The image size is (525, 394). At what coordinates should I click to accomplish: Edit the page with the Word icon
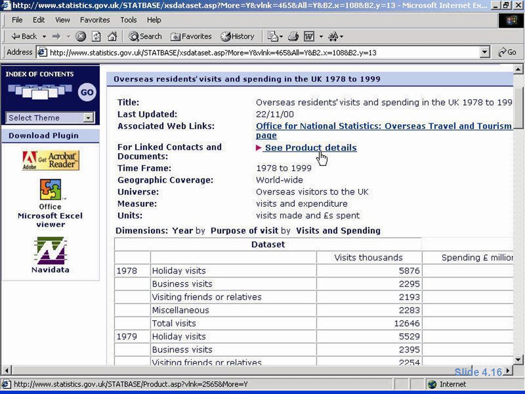[308, 36]
